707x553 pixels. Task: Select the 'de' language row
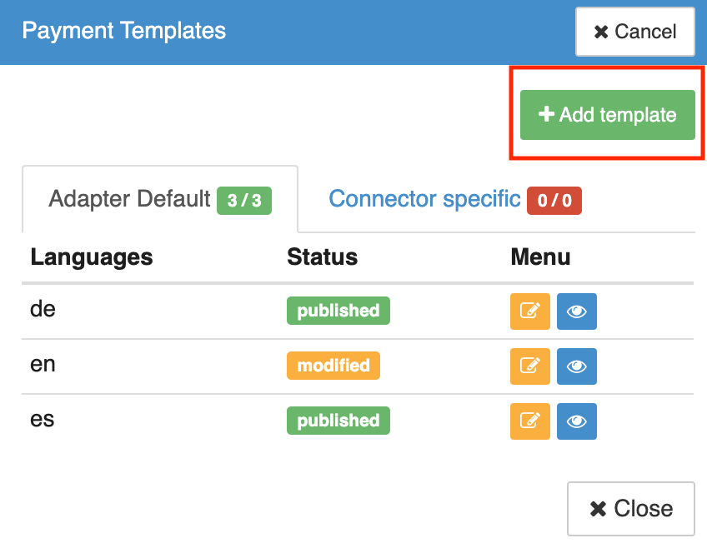point(43,309)
